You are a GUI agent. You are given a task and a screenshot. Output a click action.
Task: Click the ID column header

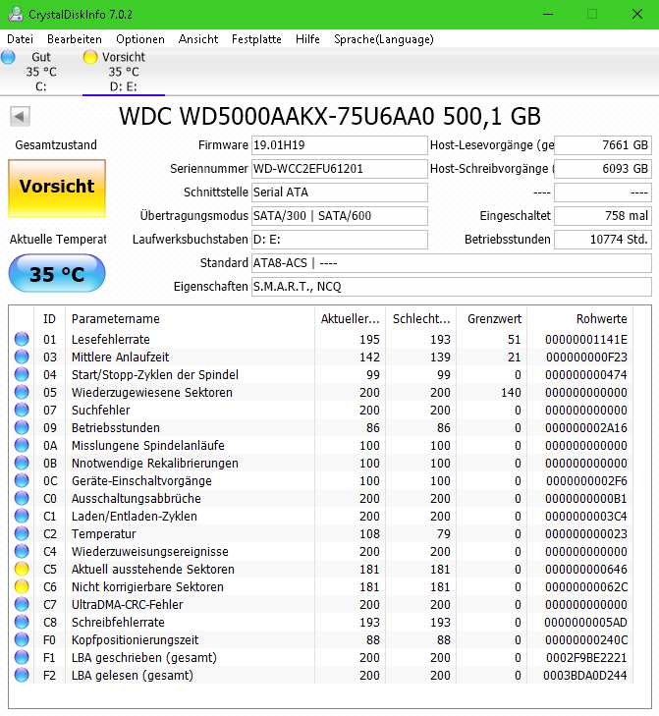(49, 319)
